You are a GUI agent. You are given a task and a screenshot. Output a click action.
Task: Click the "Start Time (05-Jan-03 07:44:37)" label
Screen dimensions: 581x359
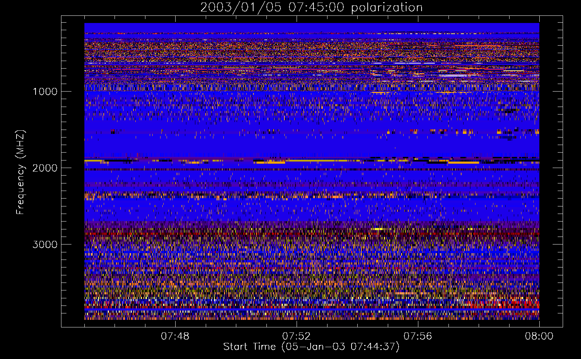point(311,347)
